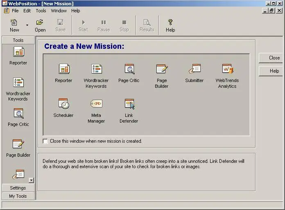The image size is (285, 210).
Task: Select Submitter icon at bottom of sidebar
Action: [18, 174]
